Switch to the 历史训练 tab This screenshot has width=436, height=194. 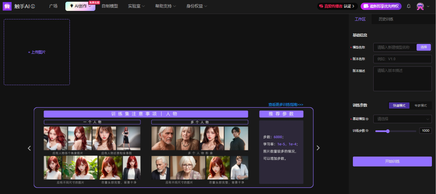click(386, 19)
